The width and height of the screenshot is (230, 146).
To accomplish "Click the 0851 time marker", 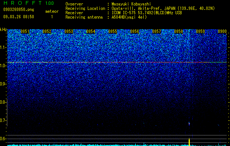I will point(25,31).
